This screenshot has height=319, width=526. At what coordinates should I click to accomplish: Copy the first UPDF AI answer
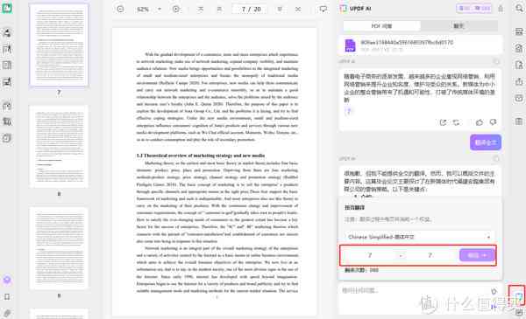[496, 61]
